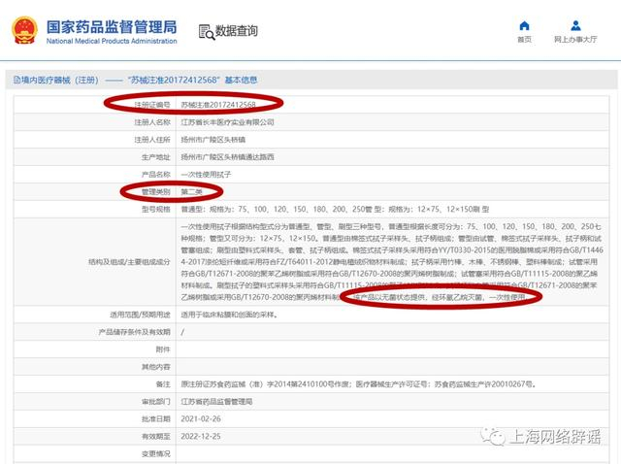
Task: Click the 注册人名称 label
Action: (152, 122)
